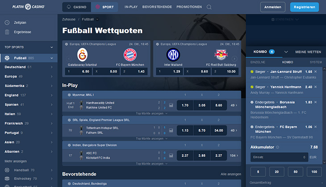Set stake to 20 quick amount

click(x=277, y=172)
